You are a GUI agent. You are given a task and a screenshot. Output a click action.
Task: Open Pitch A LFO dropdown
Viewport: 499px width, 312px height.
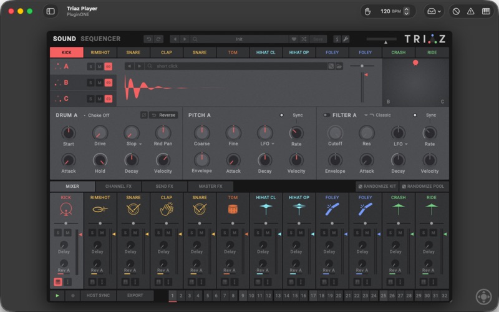(273, 144)
